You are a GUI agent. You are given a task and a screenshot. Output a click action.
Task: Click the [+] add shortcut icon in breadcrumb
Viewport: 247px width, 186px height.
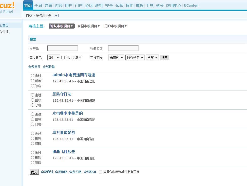[56, 15]
